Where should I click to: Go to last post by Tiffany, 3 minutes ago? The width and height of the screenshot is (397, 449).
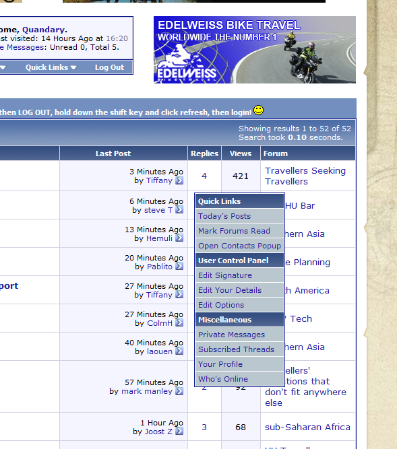pos(179,180)
